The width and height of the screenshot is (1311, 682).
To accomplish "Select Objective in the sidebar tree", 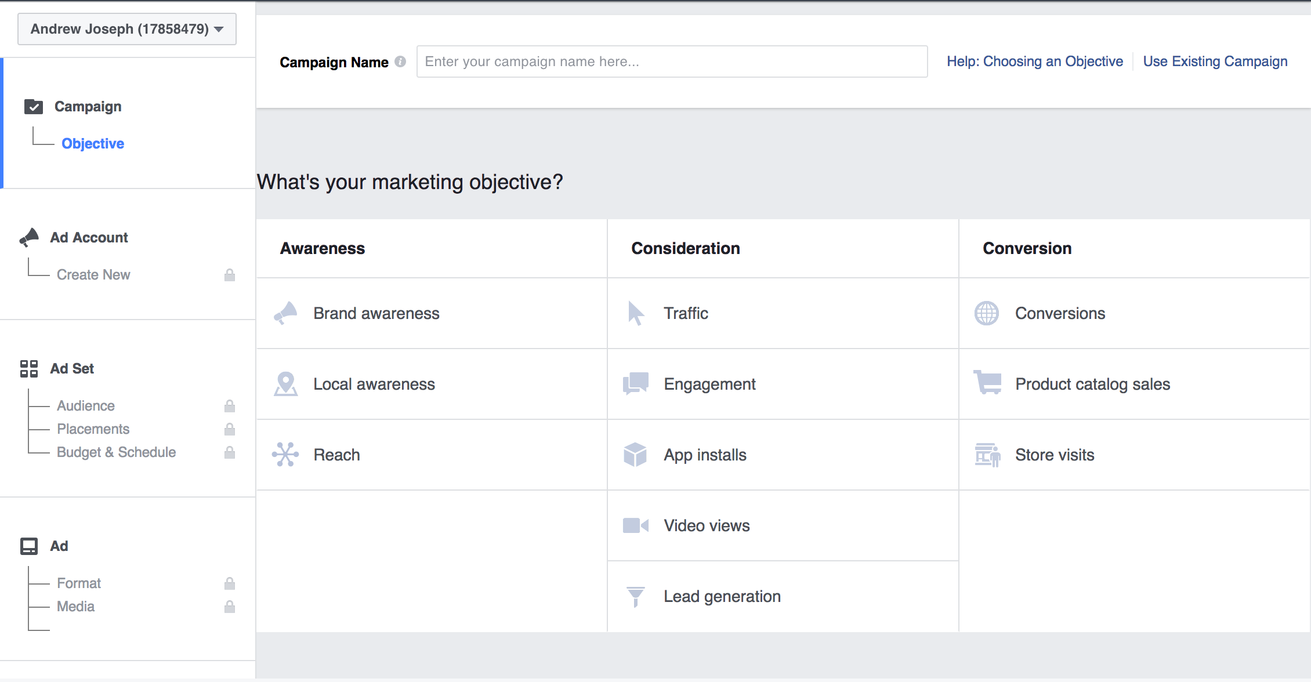I will click(x=93, y=143).
